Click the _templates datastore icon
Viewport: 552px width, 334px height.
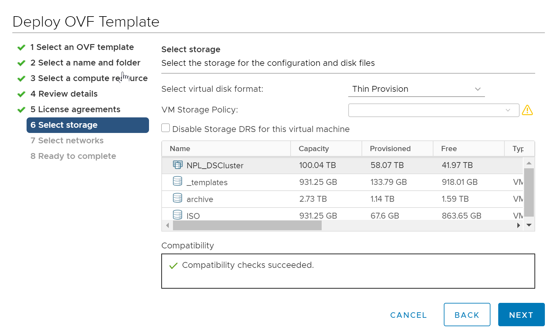pos(178,182)
